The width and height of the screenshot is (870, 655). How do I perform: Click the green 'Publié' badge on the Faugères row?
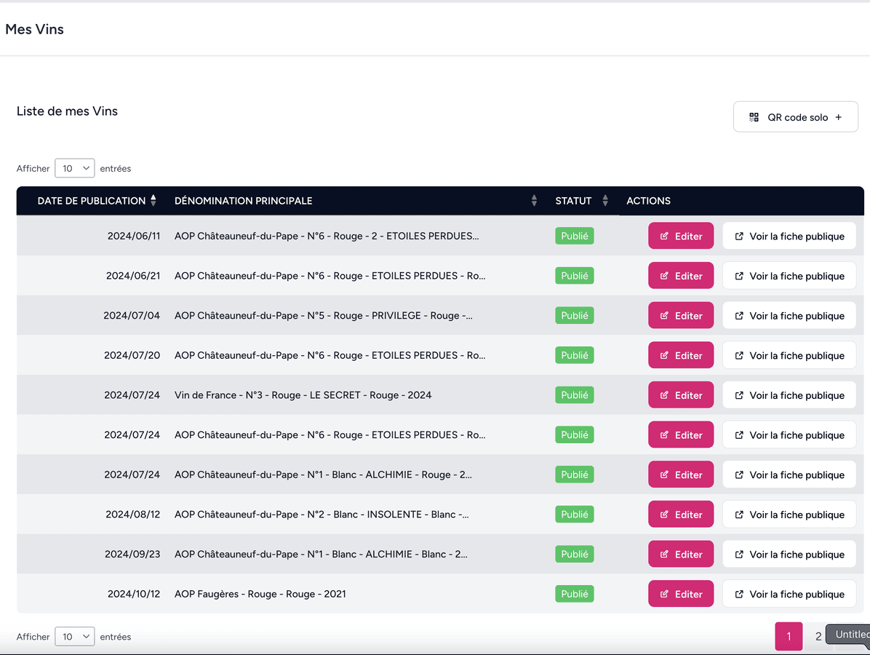[574, 593]
